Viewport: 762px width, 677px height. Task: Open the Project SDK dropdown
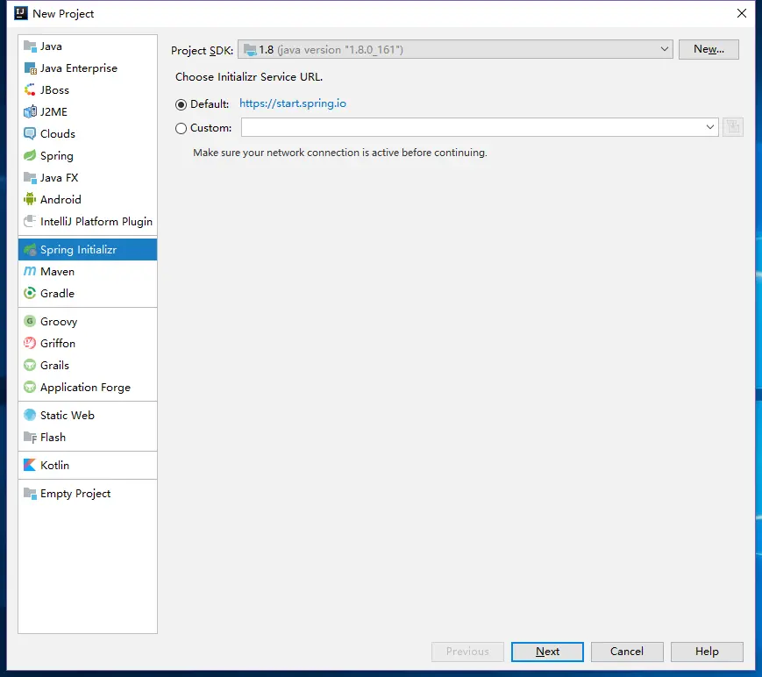pos(455,50)
